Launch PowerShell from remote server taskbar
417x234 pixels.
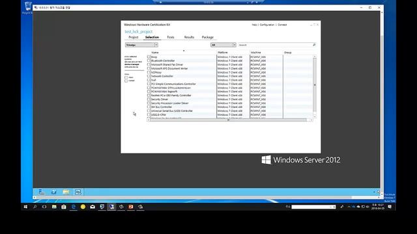pyautogui.click(x=53, y=192)
